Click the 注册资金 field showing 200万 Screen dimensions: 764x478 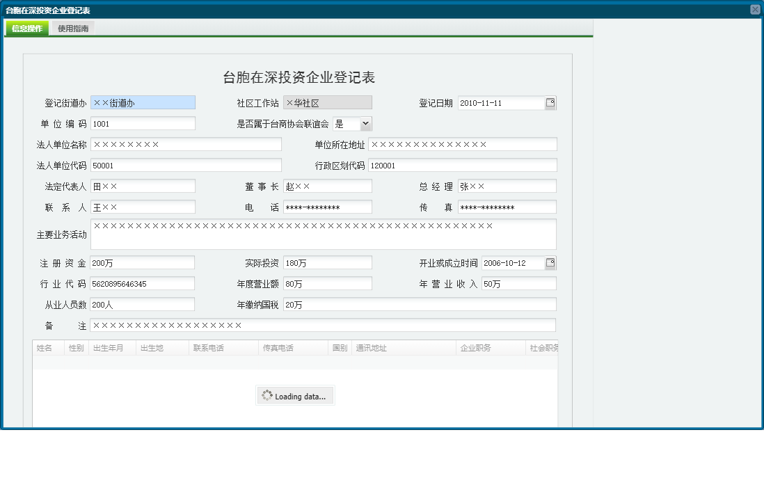coord(143,262)
